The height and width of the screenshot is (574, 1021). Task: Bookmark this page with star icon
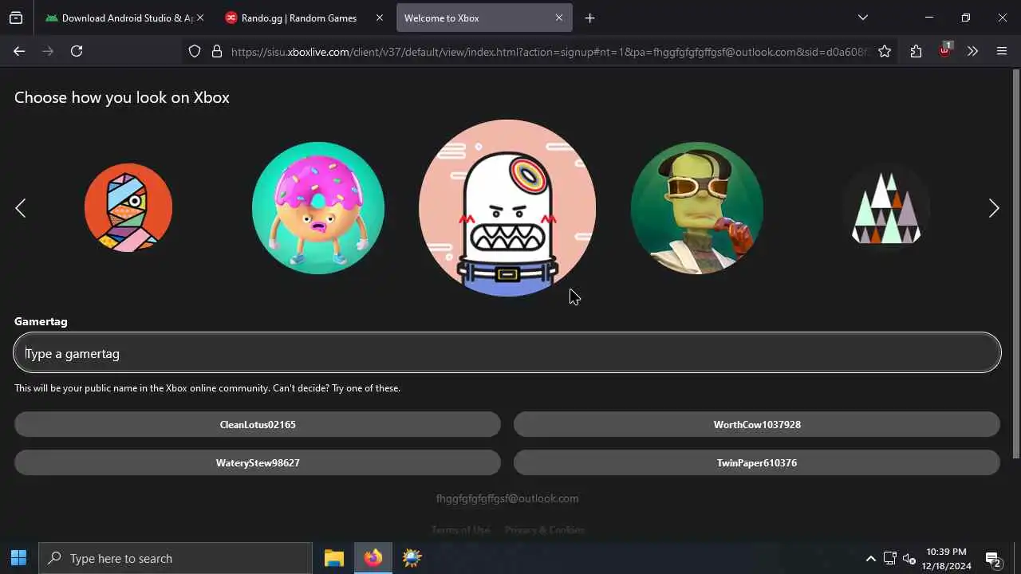885,51
